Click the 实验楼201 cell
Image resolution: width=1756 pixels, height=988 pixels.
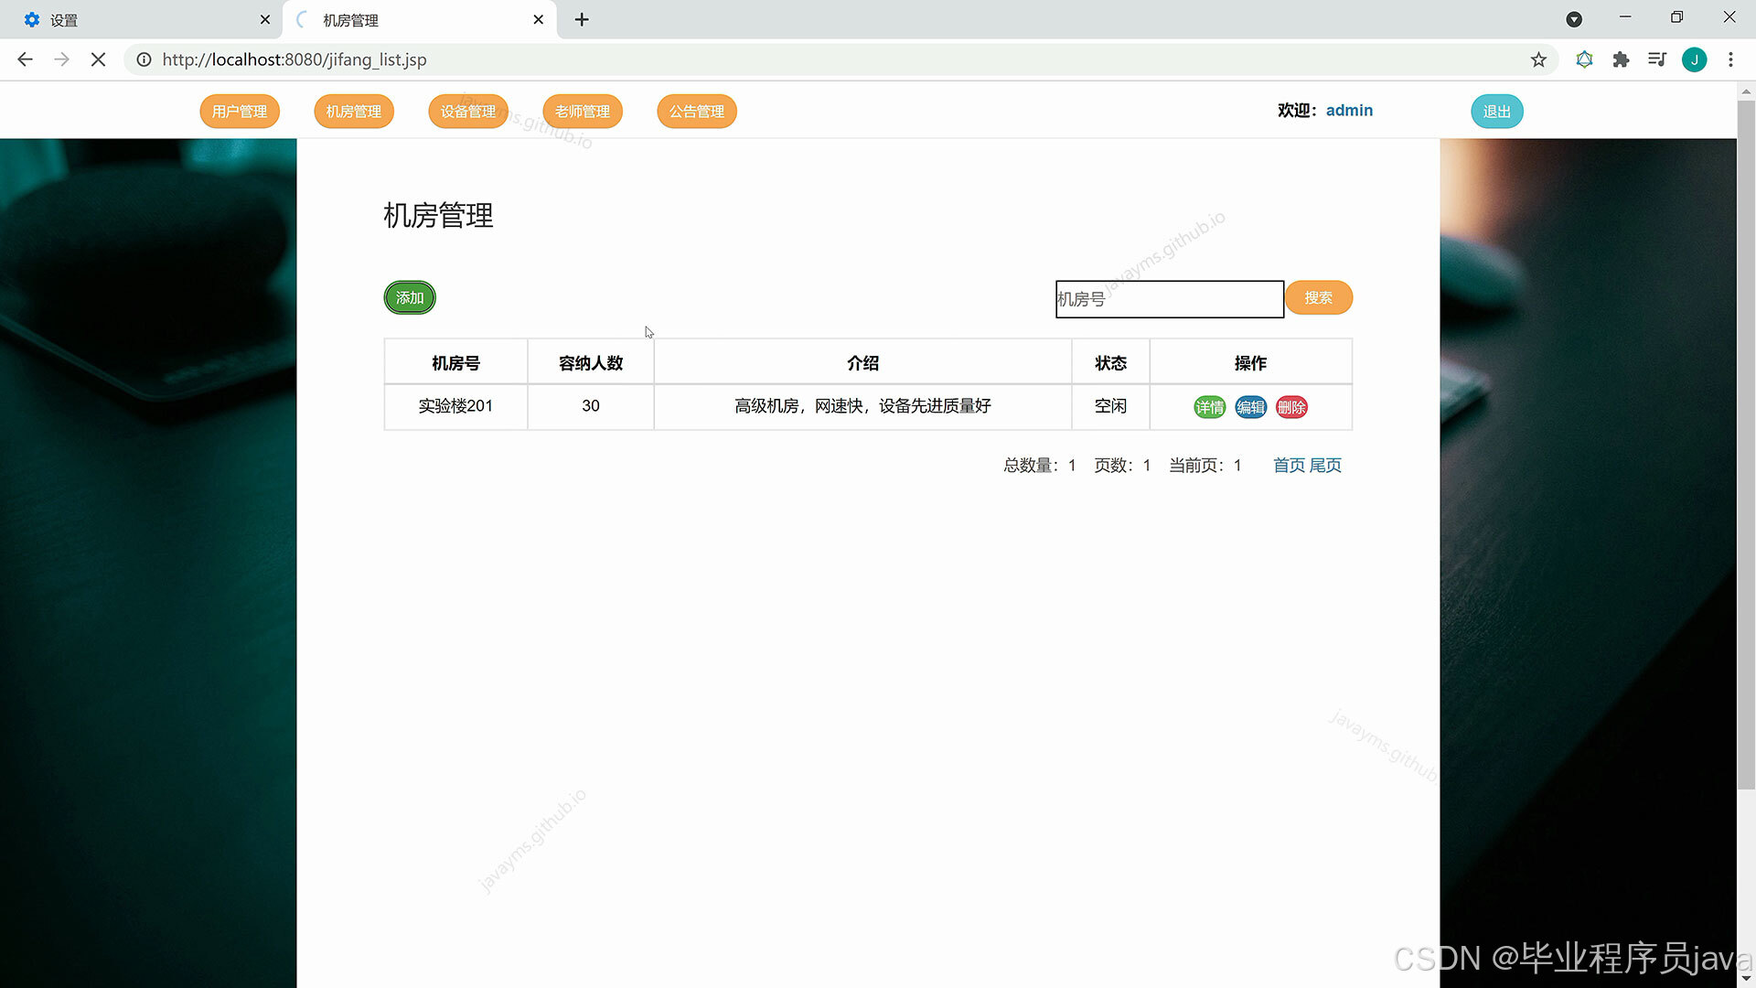[455, 406]
